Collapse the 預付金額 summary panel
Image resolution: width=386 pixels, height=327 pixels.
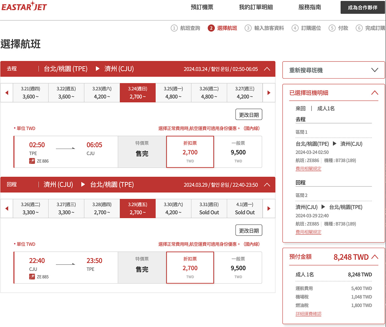click(375, 257)
